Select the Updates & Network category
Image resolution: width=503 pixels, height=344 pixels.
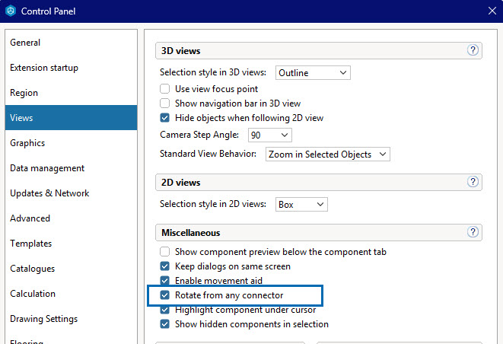tap(49, 193)
